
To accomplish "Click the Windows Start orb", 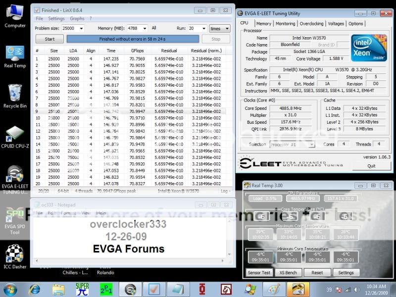I will click(x=11, y=289).
